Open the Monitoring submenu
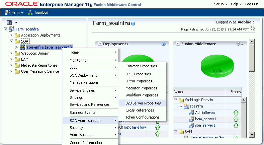 tap(91, 60)
